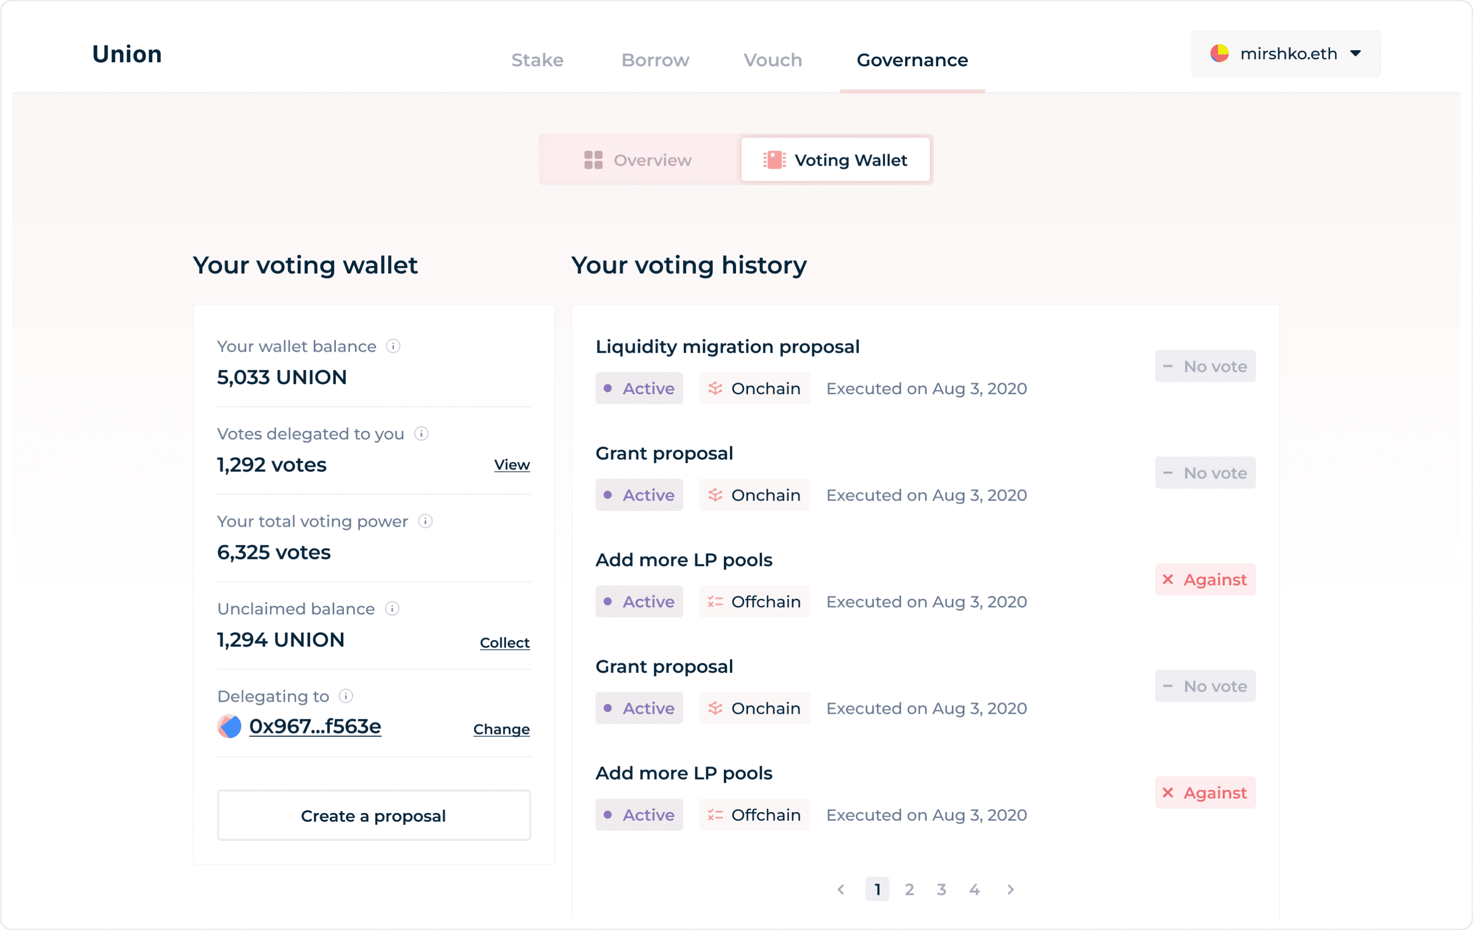
Task: Click the delegate address avatar icon
Action: point(229,726)
